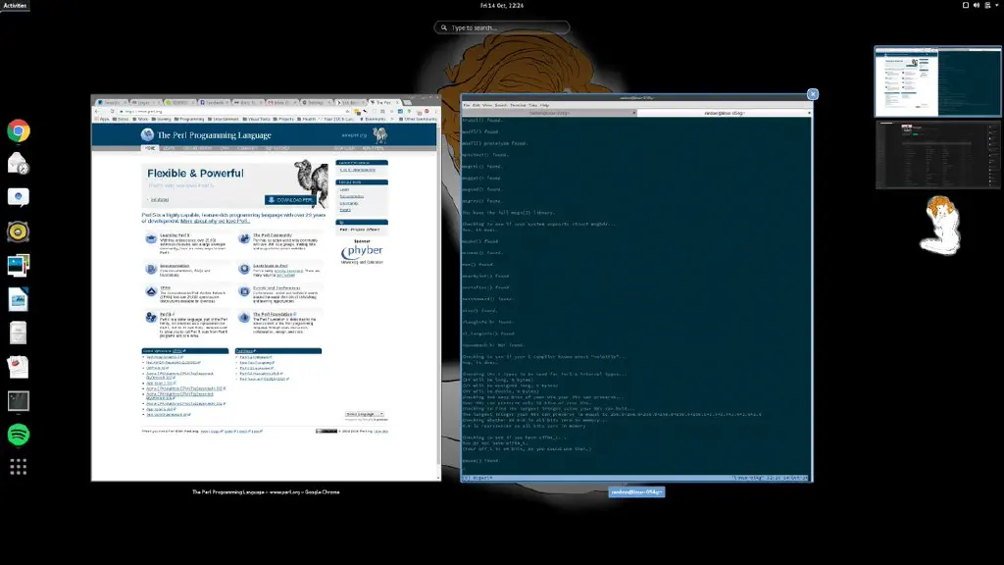Image resolution: width=1004 pixels, height=565 pixels.
Task: Open the document viewer icon in dock
Action: click(18, 367)
